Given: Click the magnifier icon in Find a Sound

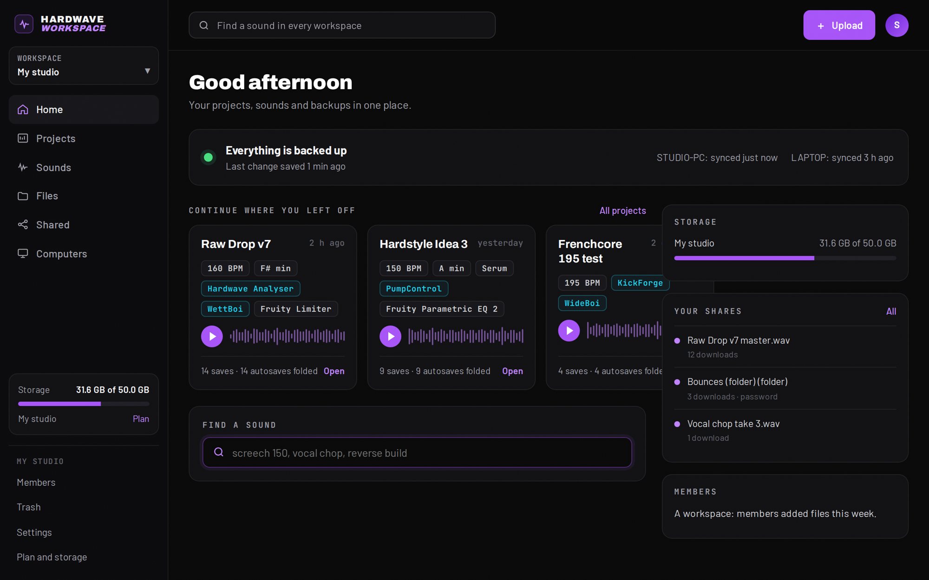Looking at the screenshot, I should [x=219, y=452].
